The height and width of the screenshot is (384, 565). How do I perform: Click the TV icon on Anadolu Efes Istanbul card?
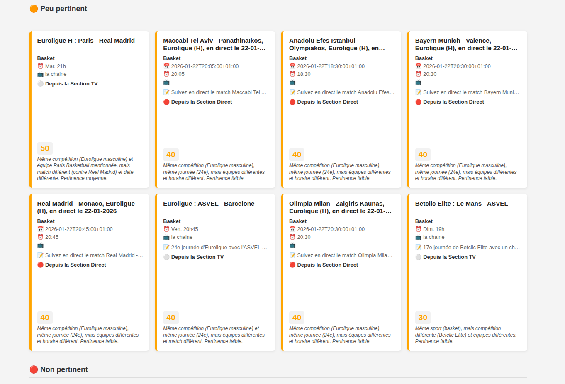click(292, 83)
